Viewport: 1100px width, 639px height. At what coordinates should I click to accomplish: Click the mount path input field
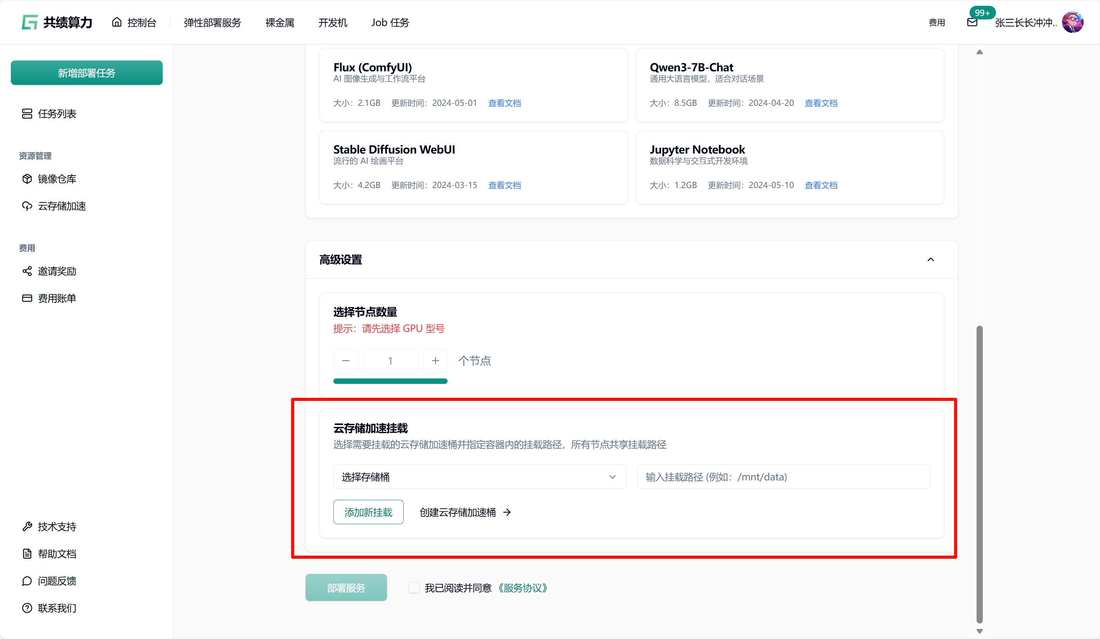(783, 477)
